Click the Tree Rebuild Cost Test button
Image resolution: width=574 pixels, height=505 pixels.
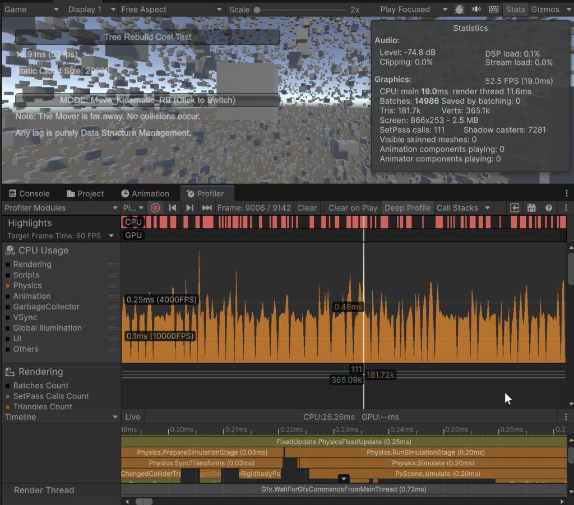coord(147,37)
